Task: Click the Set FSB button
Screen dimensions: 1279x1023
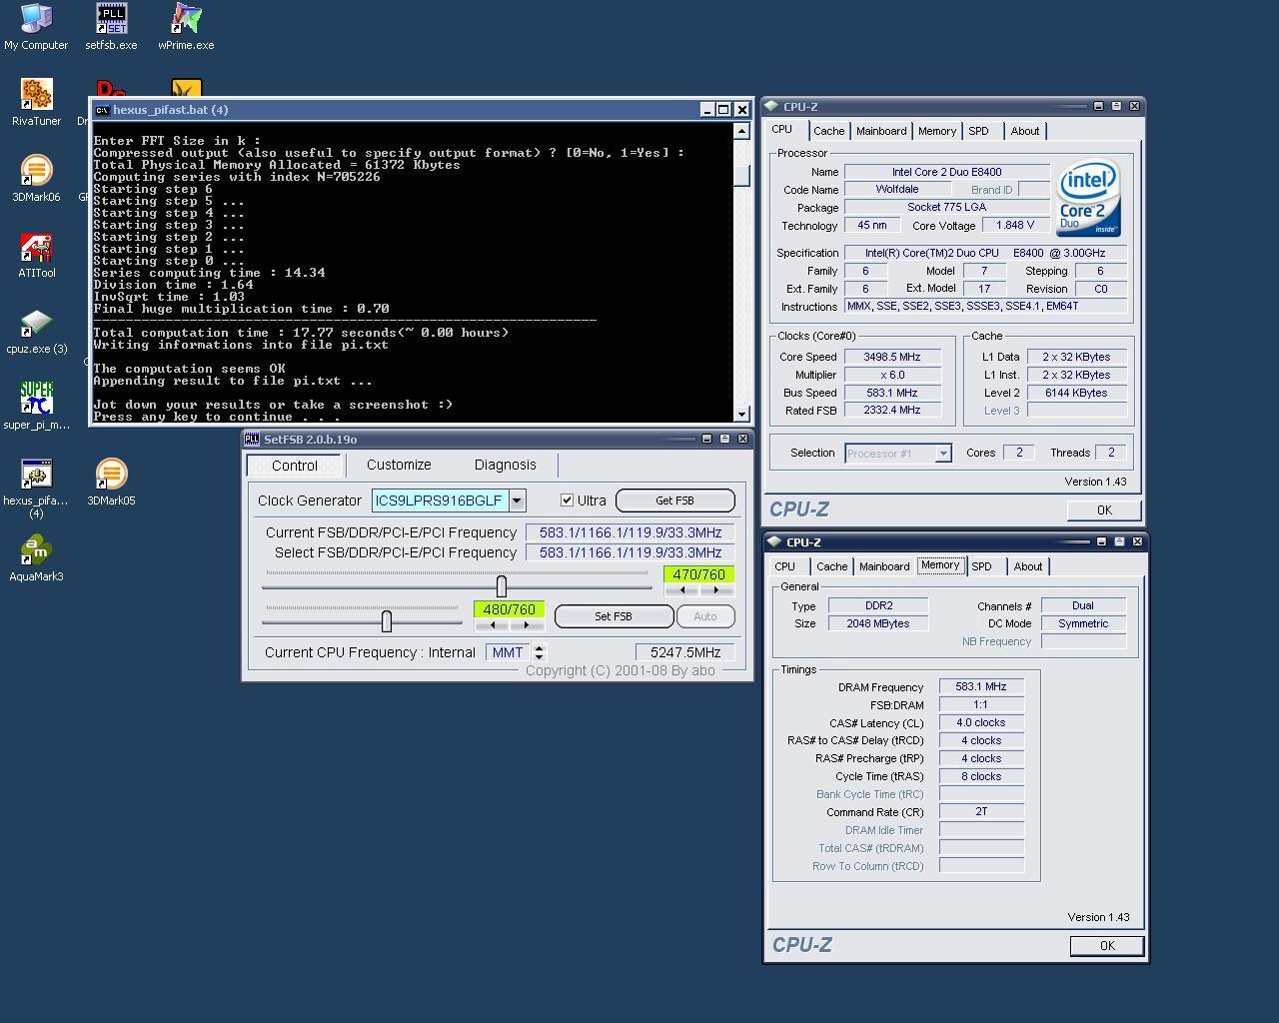Action: tap(614, 616)
